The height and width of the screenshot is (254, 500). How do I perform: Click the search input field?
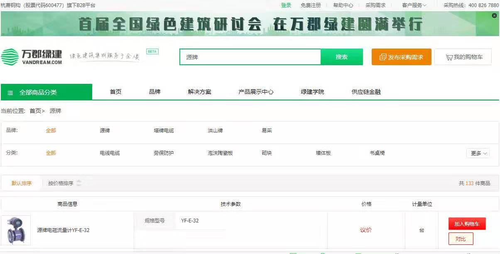[250, 57]
